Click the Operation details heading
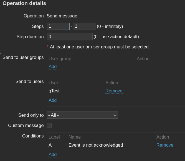 click(24, 3)
